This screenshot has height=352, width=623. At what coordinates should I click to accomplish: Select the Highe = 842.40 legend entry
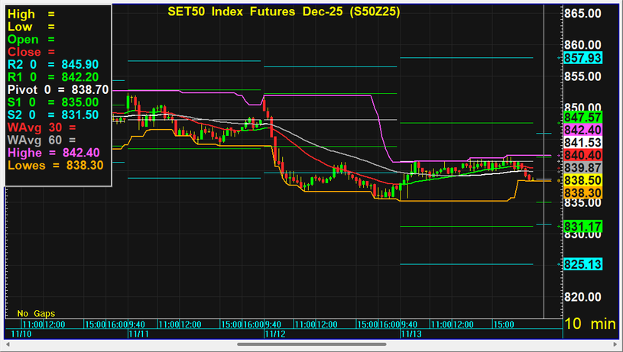point(55,152)
